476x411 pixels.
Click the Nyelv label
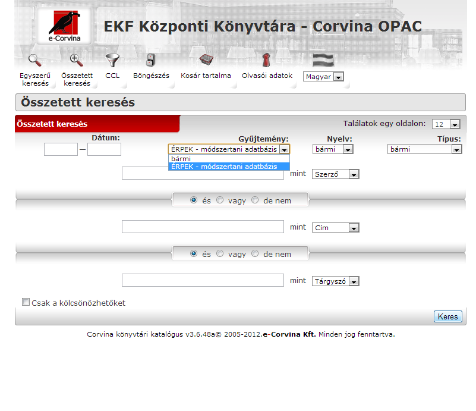click(339, 139)
